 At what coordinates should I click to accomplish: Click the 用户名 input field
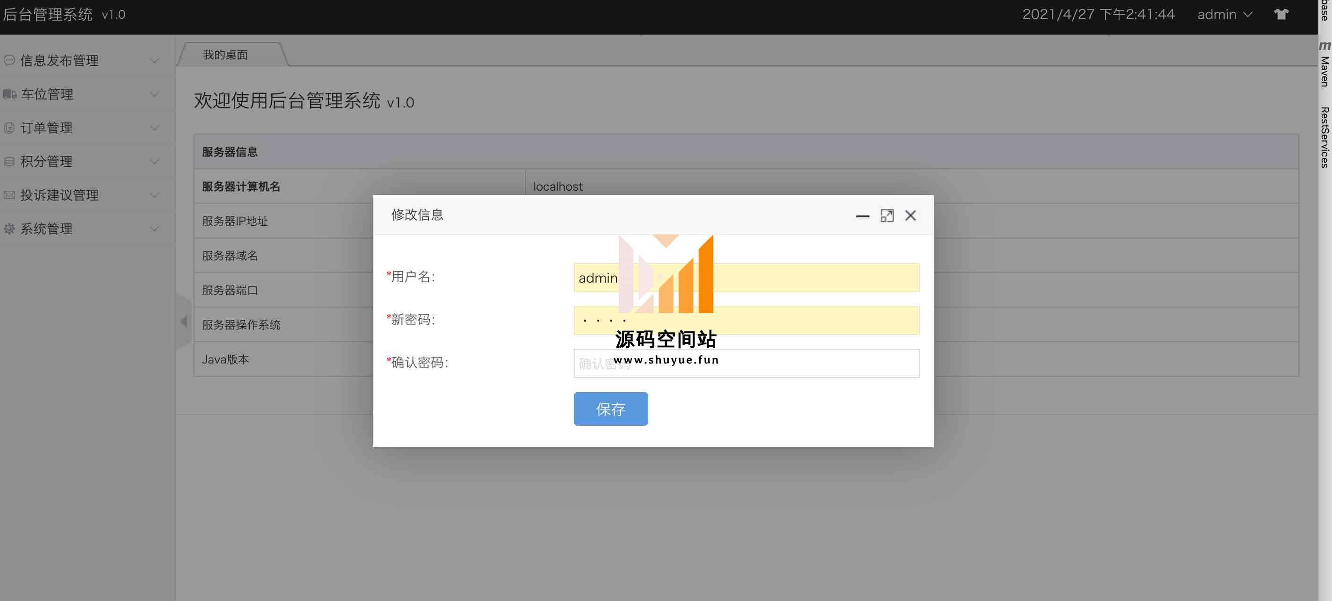[x=746, y=278]
